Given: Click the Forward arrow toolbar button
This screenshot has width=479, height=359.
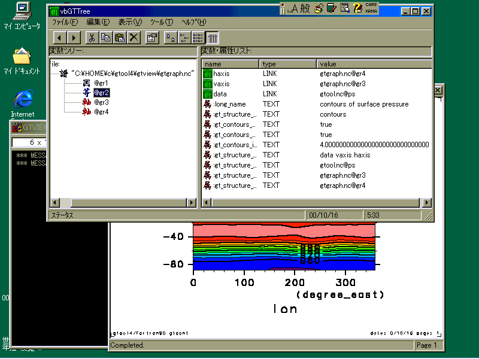Looking at the screenshot, I should tap(73, 38).
